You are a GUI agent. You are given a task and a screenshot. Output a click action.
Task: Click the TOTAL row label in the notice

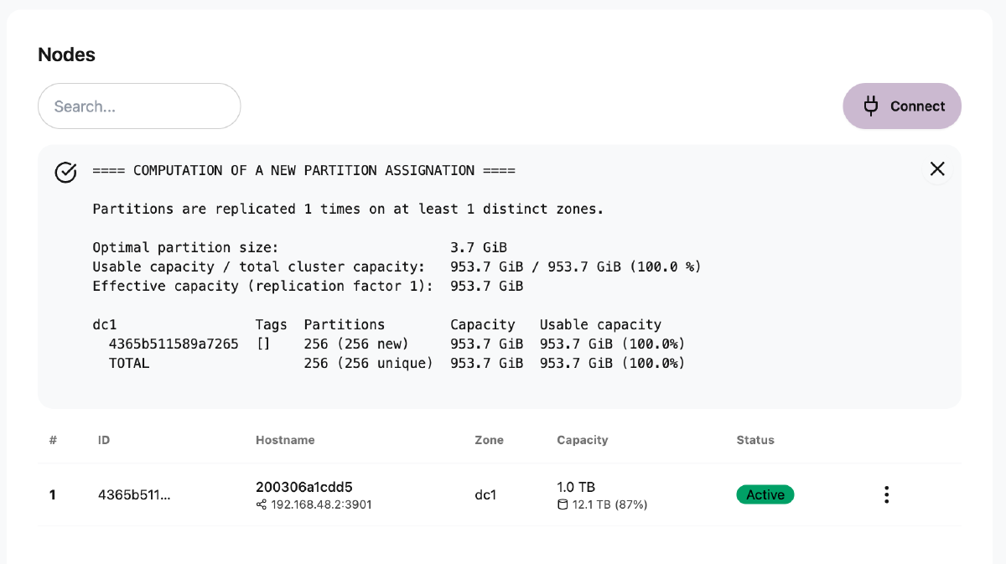click(129, 364)
